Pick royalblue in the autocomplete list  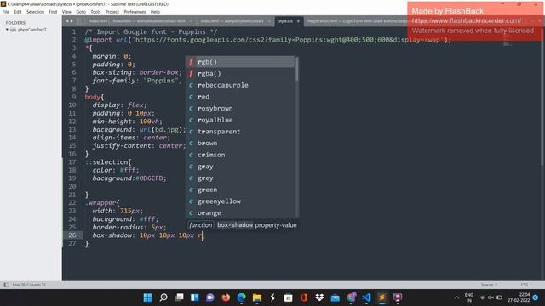240,120
